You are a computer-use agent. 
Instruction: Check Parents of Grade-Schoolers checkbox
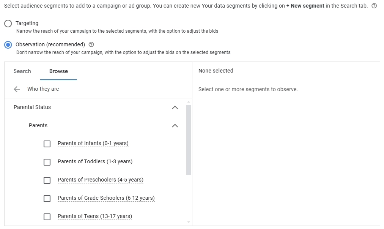pyautogui.click(x=47, y=199)
